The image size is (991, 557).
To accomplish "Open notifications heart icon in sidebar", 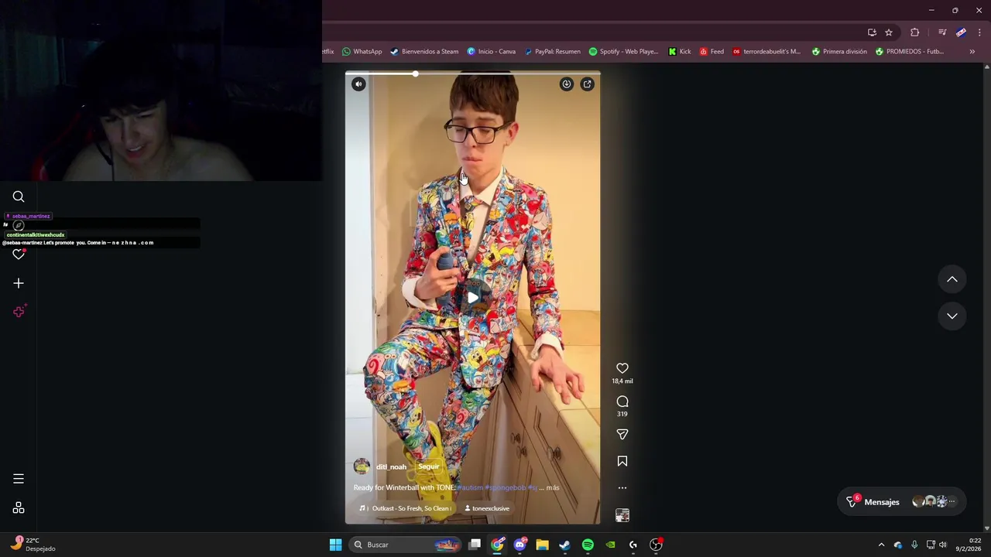I will [x=19, y=255].
